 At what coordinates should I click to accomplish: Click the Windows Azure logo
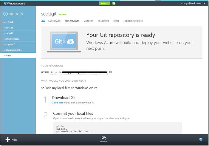[x=14, y=4]
